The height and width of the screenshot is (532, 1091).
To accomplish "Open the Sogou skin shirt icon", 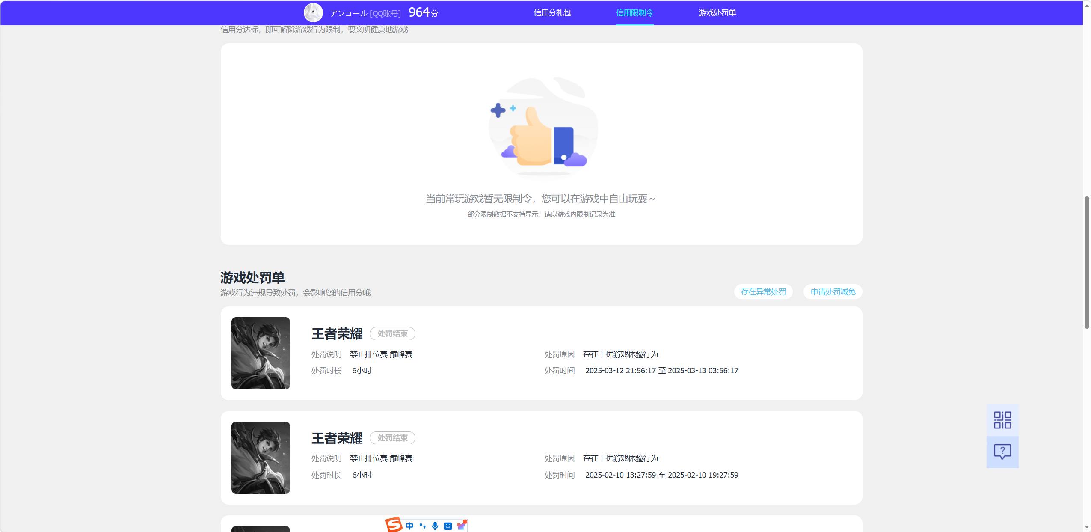I will pyautogui.click(x=461, y=525).
